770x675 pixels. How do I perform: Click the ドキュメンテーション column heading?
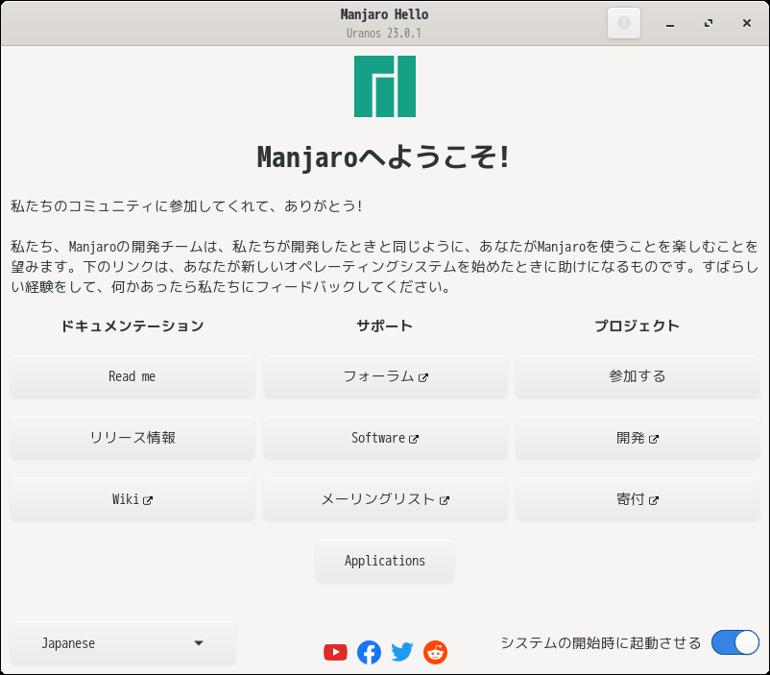(x=132, y=325)
